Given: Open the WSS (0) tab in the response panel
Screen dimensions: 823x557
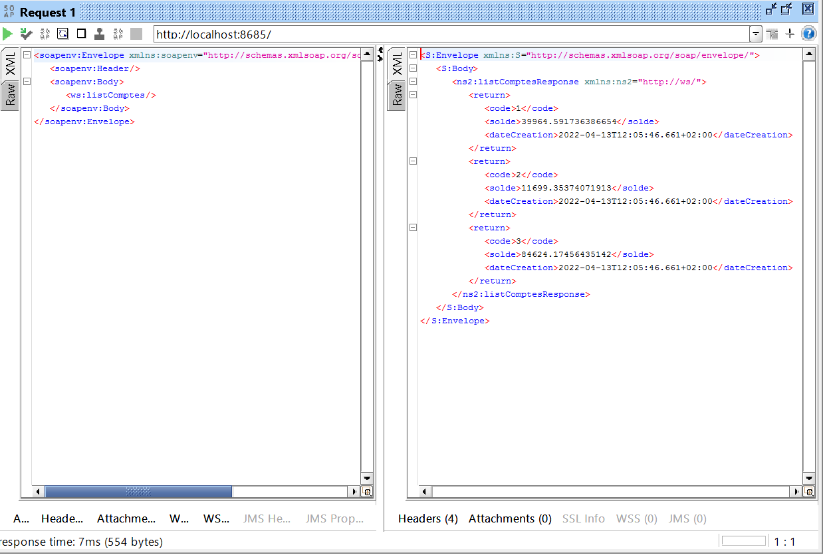Looking at the screenshot, I should tap(636, 518).
